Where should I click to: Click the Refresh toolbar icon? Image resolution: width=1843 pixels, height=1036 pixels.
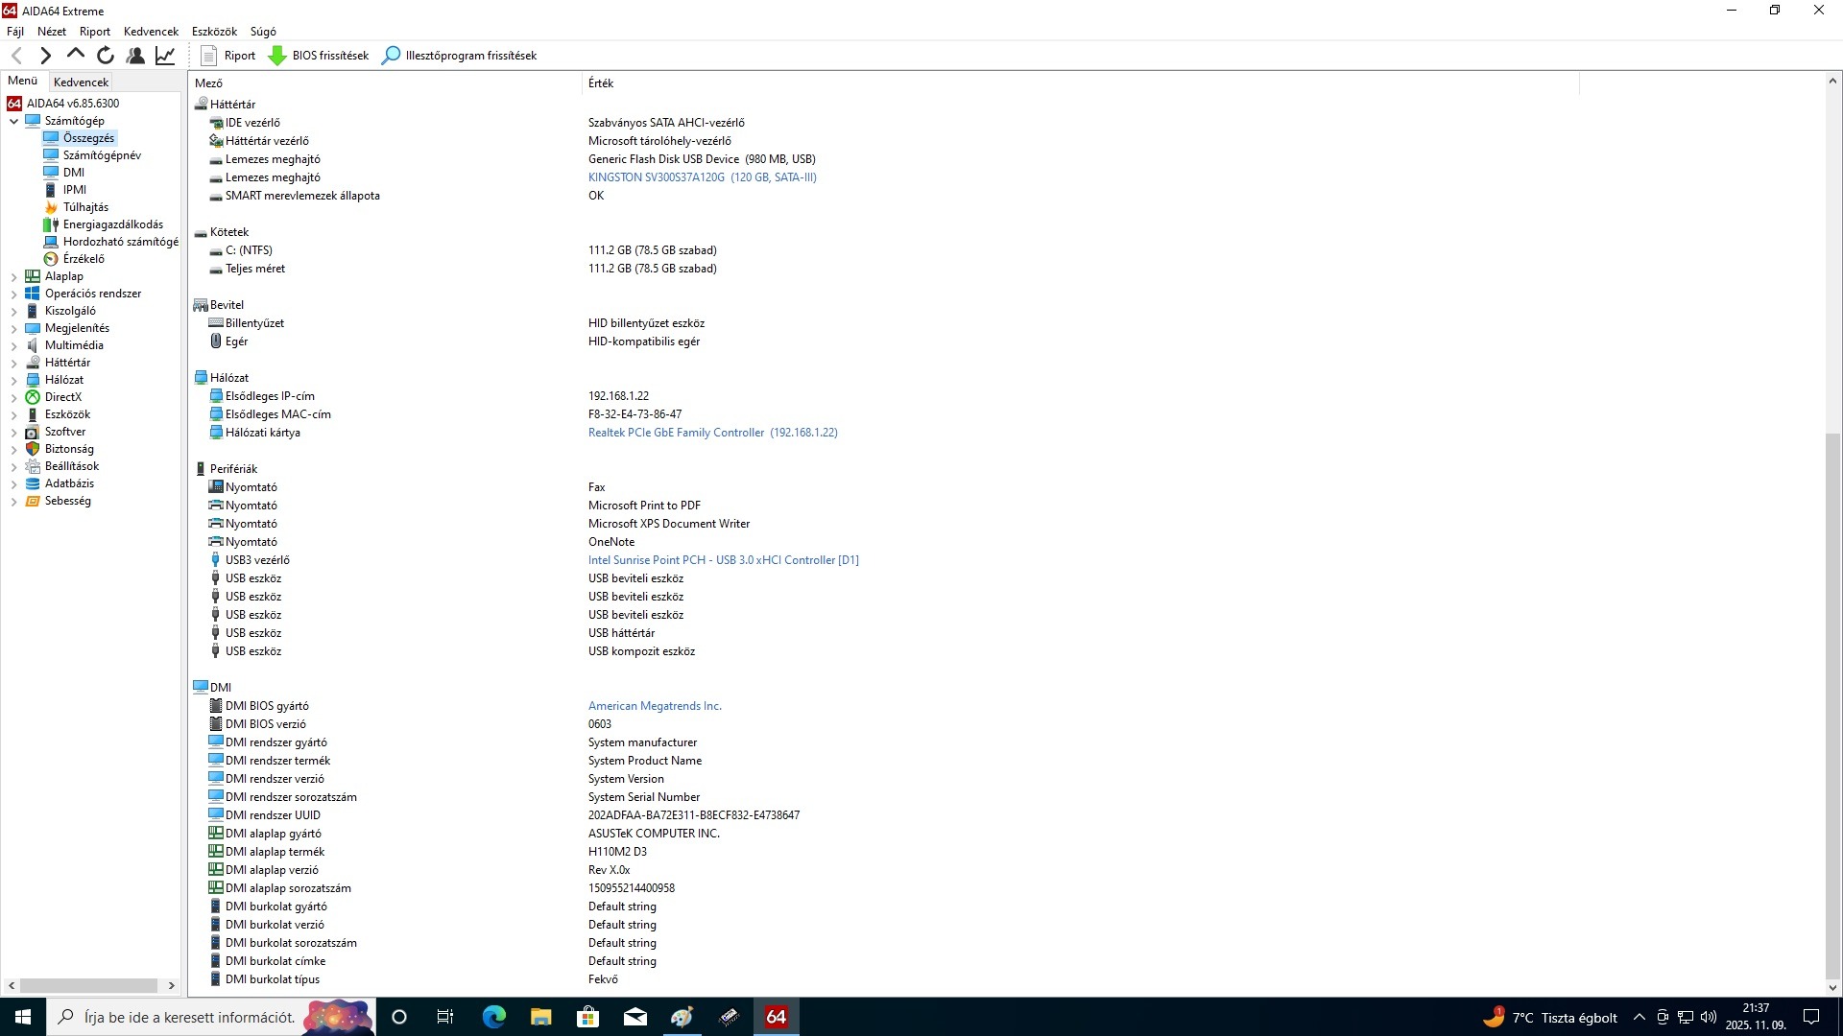[x=106, y=56]
